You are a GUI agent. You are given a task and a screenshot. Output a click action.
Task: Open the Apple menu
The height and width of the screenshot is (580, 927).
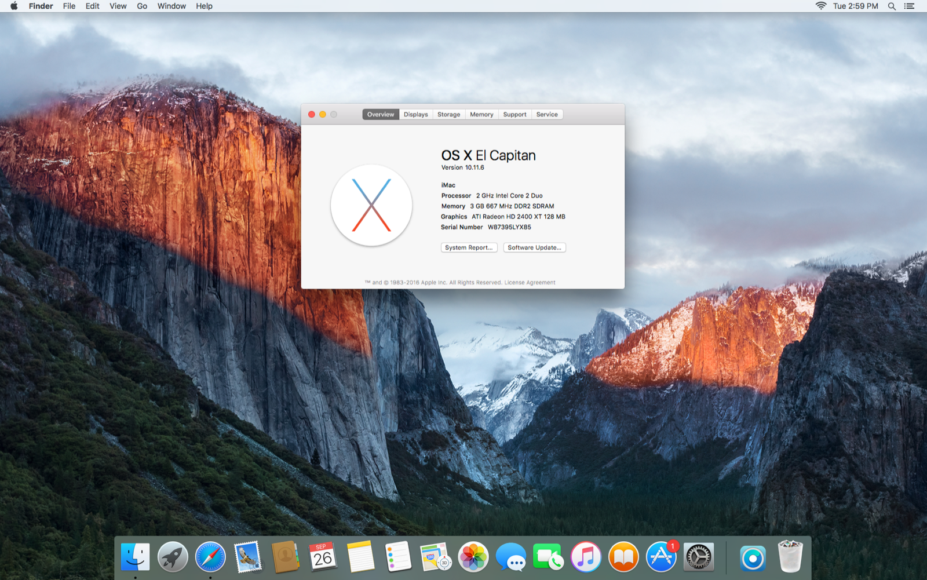(13, 6)
